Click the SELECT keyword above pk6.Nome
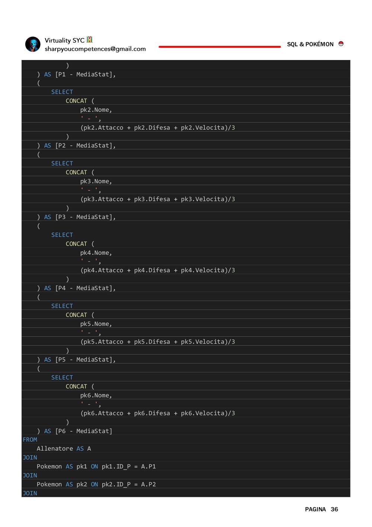The height and width of the screenshot is (527, 372). 62,378
